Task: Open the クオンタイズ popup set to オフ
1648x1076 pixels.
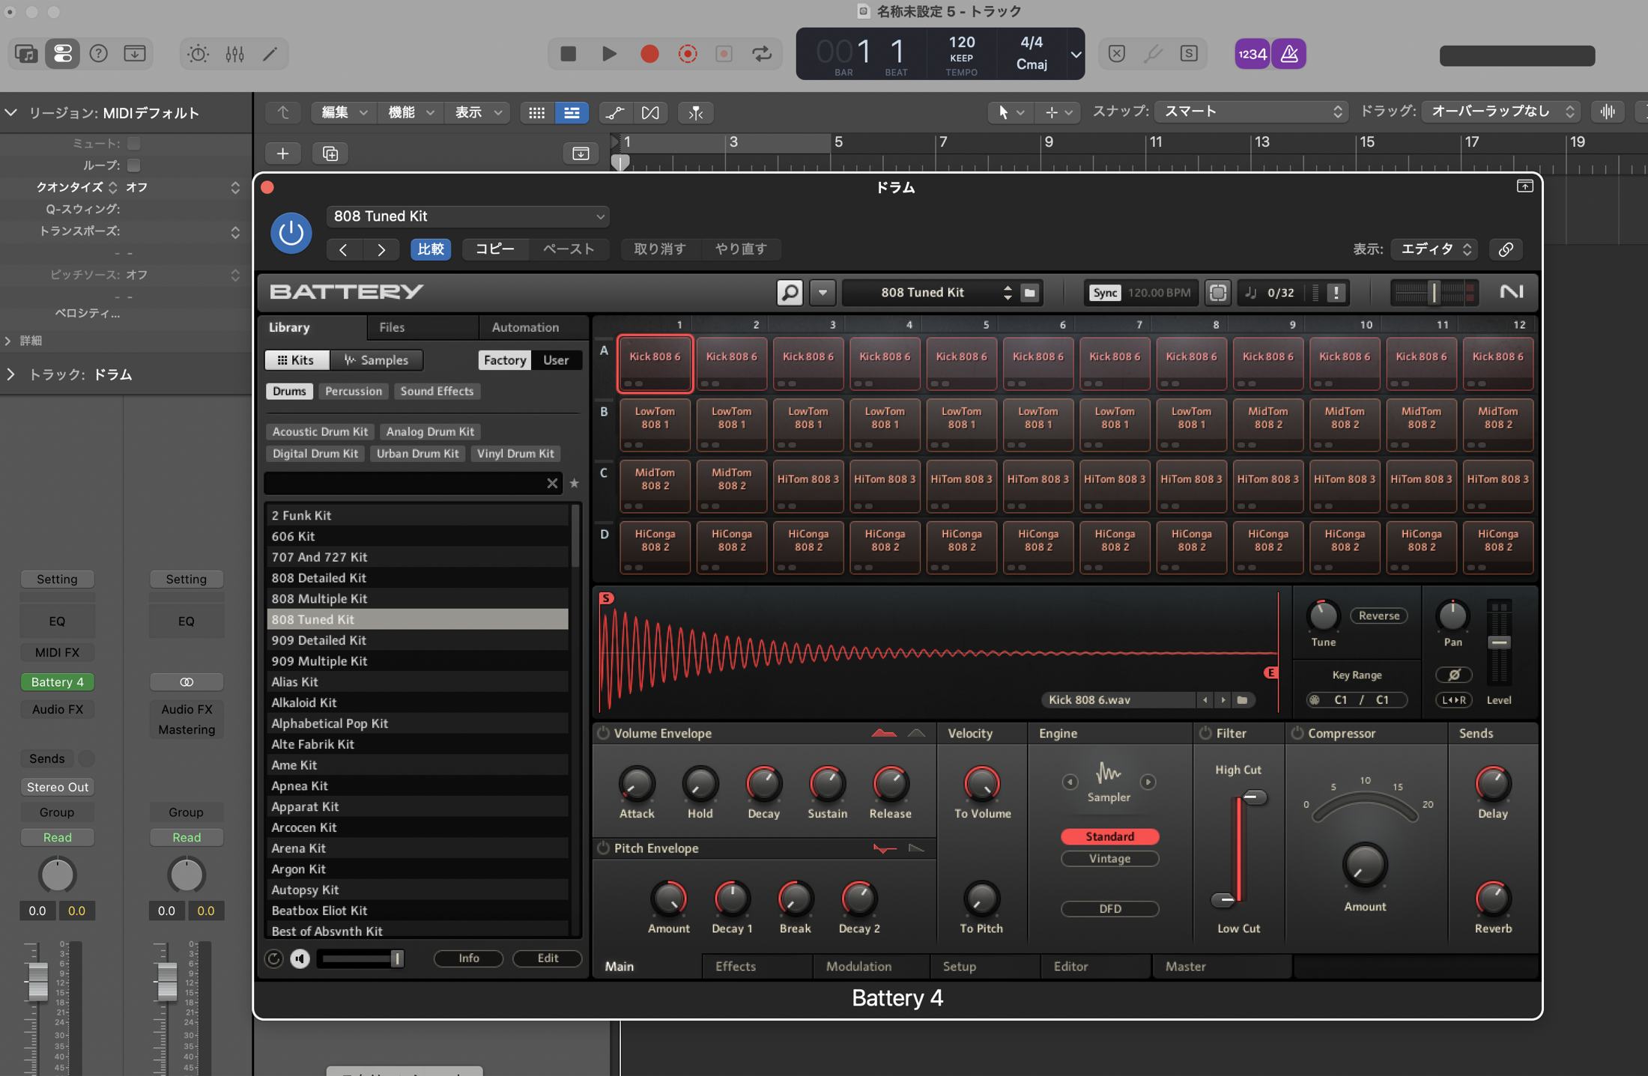Action: coord(182,187)
